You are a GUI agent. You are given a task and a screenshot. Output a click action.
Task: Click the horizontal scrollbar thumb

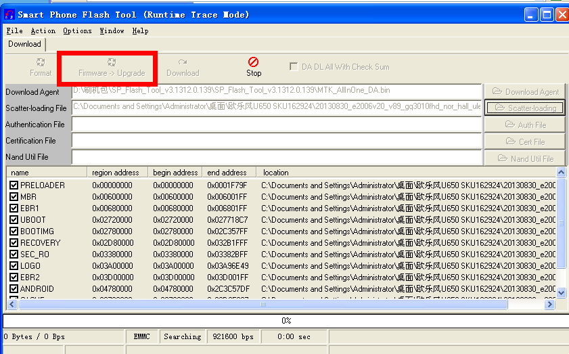(263, 305)
